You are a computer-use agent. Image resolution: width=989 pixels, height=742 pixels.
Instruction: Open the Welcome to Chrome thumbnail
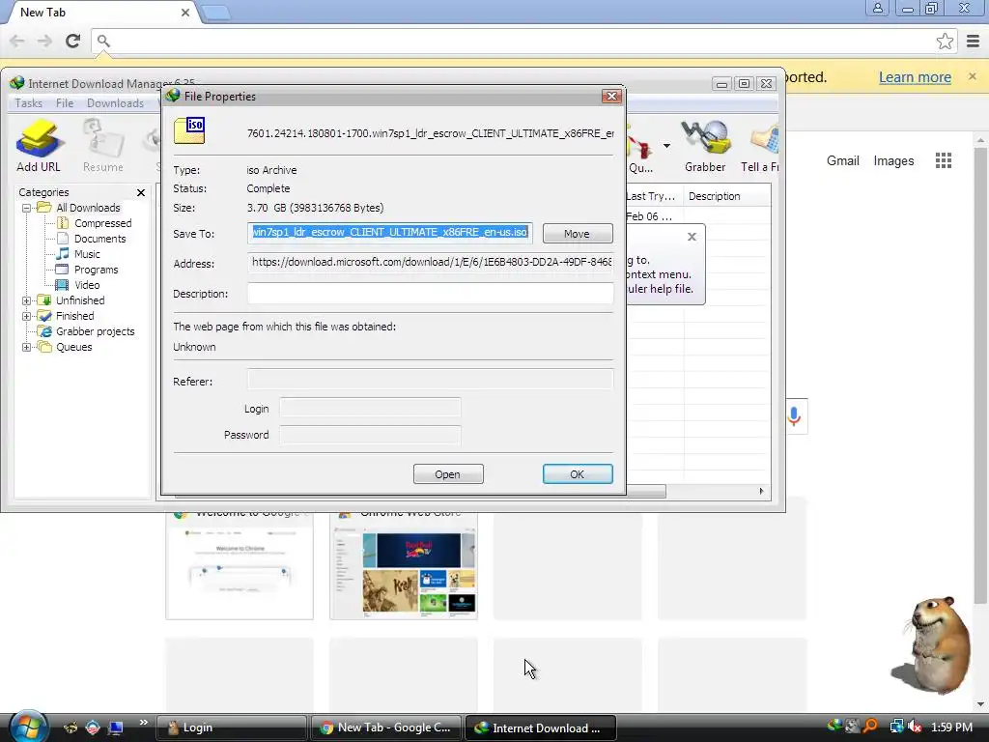240,566
